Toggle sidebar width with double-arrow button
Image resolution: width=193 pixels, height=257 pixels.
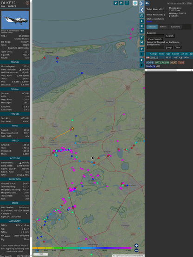pyautogui.click(x=147, y=3)
